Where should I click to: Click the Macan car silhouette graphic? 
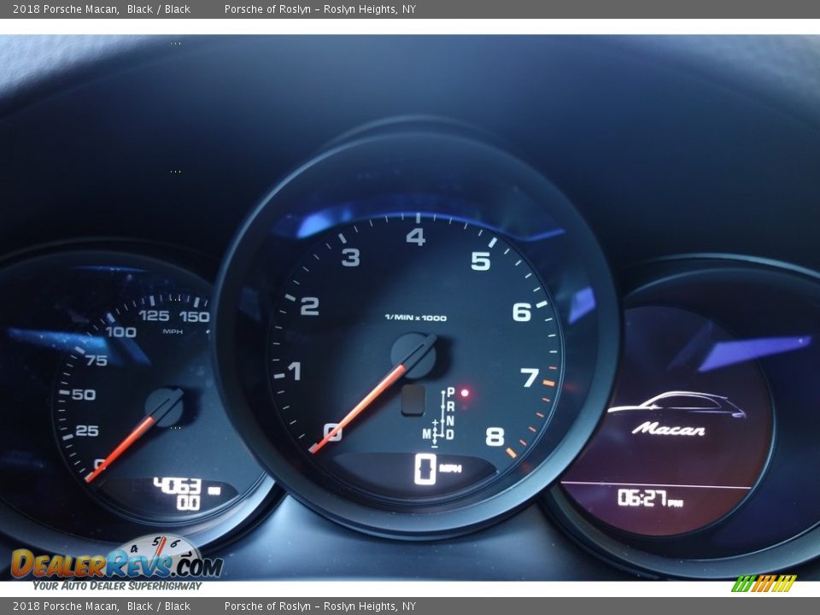(676, 404)
